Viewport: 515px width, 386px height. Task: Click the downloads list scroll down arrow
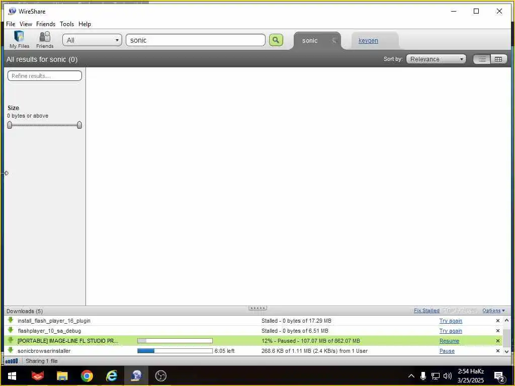(x=506, y=351)
